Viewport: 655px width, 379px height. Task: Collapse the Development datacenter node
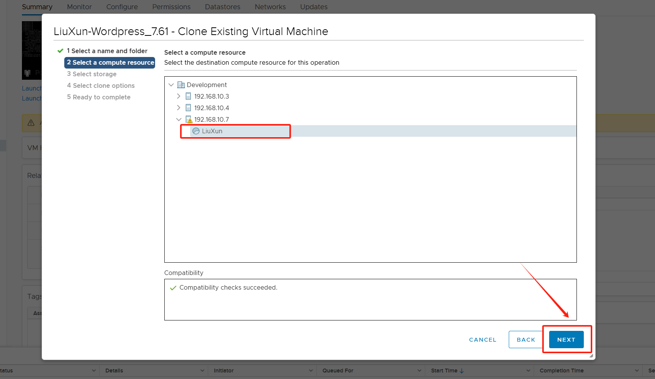(171, 85)
